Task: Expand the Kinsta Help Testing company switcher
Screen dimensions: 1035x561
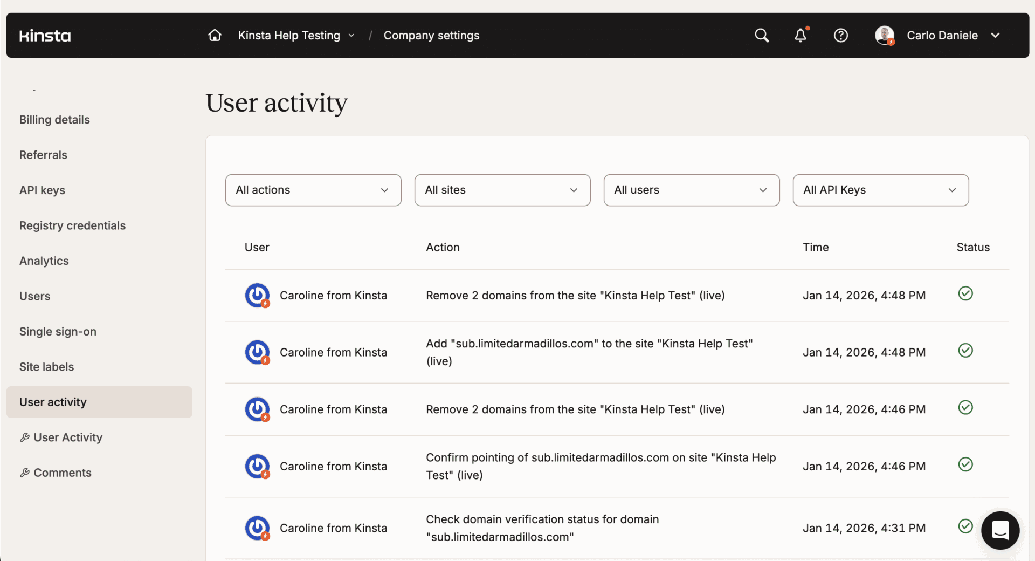Action: (296, 36)
